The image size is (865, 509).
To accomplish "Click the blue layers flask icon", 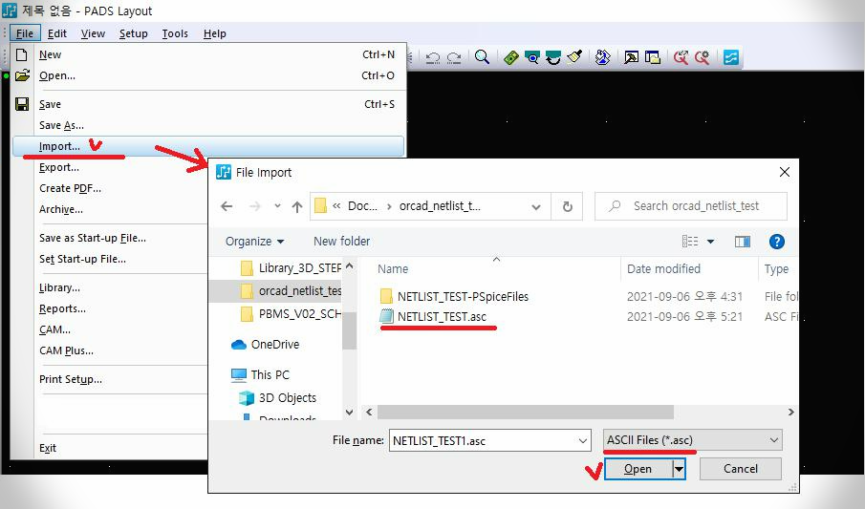I will (602, 57).
